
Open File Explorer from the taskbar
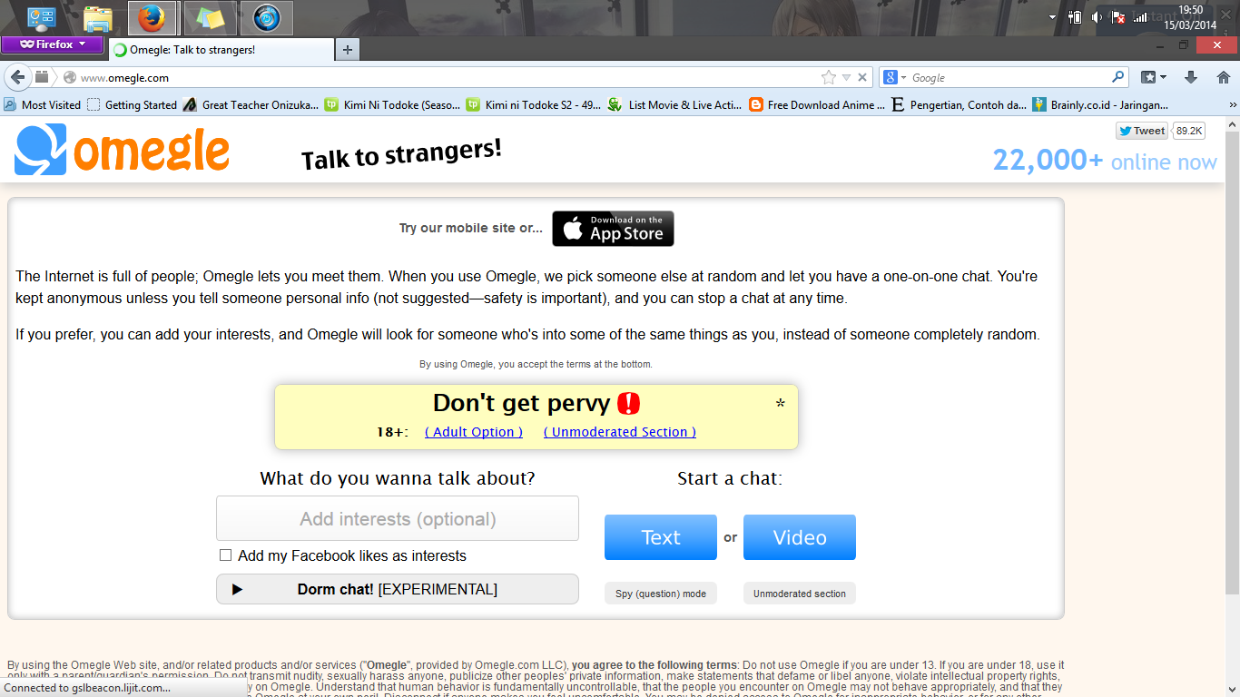click(97, 17)
